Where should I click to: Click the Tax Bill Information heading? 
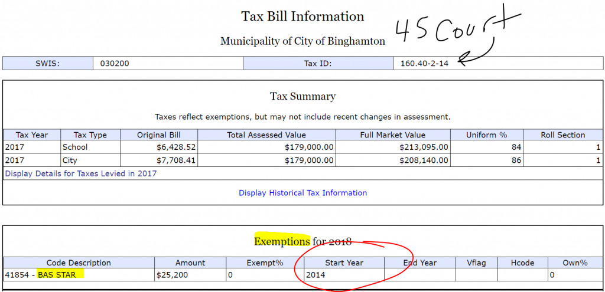(x=302, y=17)
